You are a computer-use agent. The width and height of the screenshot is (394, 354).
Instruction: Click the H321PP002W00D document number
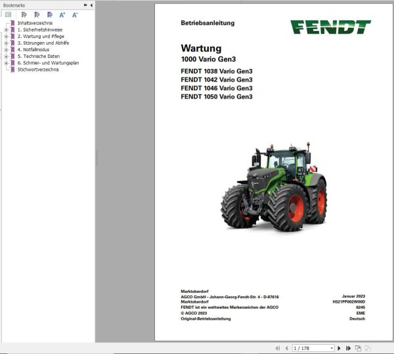tap(349, 301)
